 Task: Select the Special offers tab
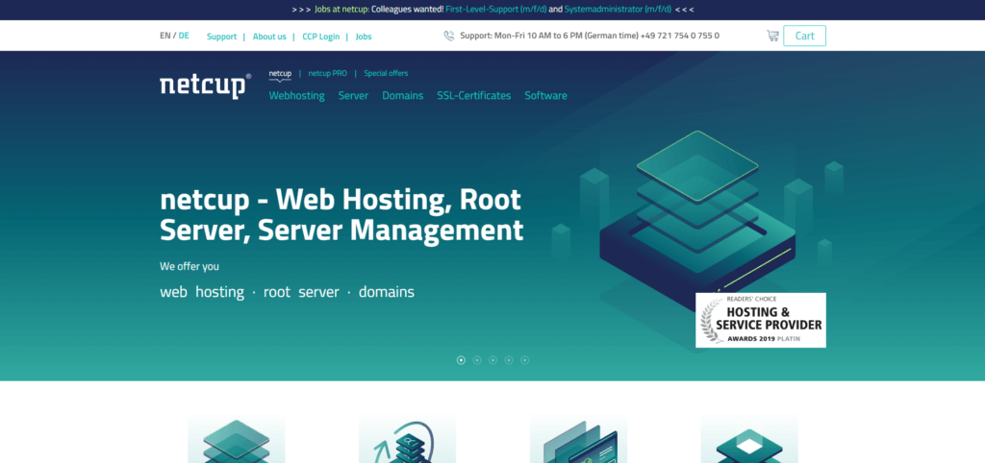(x=386, y=73)
